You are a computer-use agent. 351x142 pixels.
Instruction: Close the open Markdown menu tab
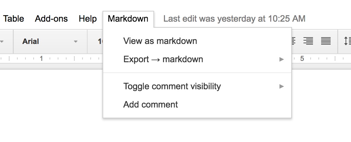coord(128,19)
